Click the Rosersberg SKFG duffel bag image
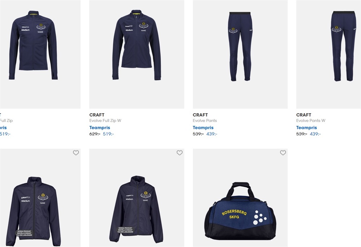Image resolution: width=361 pixels, height=247 pixels. coord(240,198)
